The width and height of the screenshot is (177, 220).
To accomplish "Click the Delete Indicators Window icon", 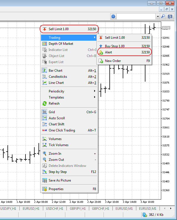I will (x=45, y=166).
